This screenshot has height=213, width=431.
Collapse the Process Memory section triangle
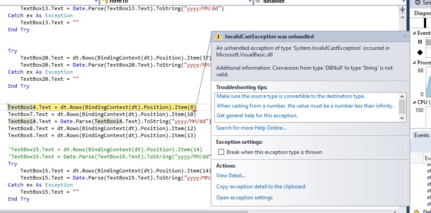[x=414, y=63]
